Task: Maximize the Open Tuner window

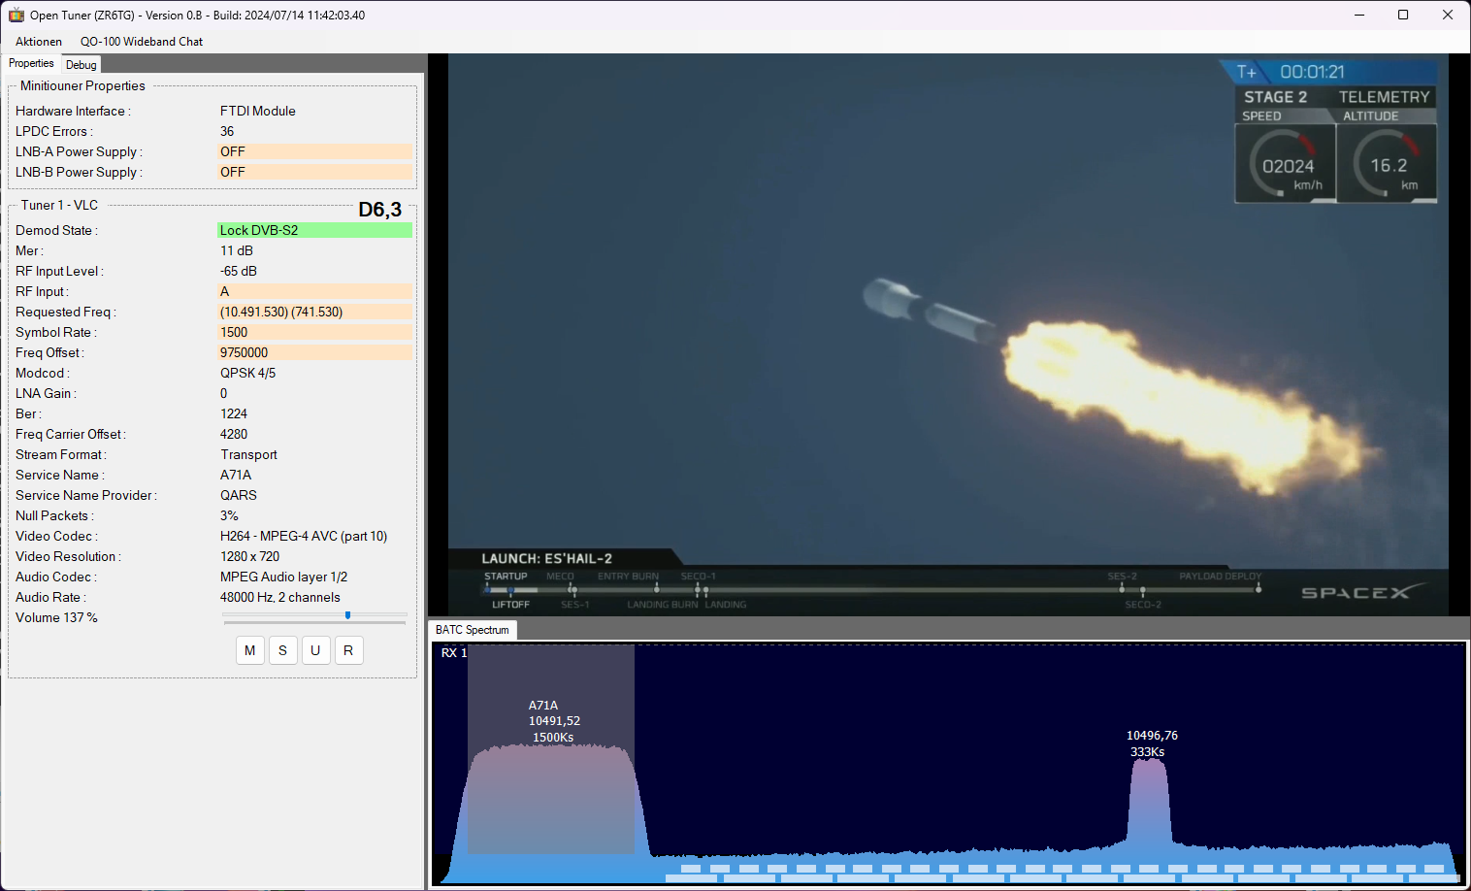Action: pyautogui.click(x=1403, y=15)
